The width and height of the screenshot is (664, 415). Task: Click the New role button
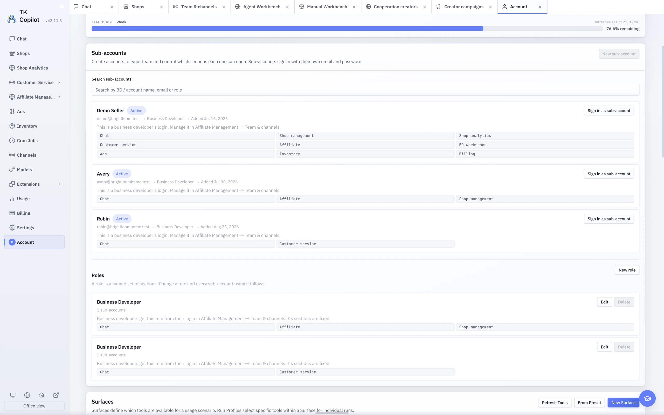[627, 270]
